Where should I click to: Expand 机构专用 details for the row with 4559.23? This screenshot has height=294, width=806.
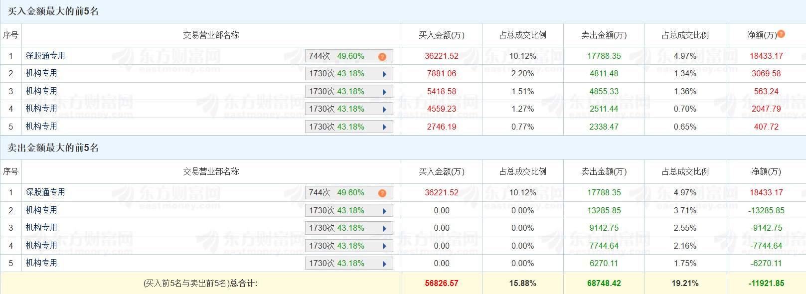[x=384, y=110]
